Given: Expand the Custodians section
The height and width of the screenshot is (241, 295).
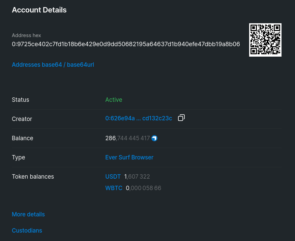Looking at the screenshot, I should [27, 231].
